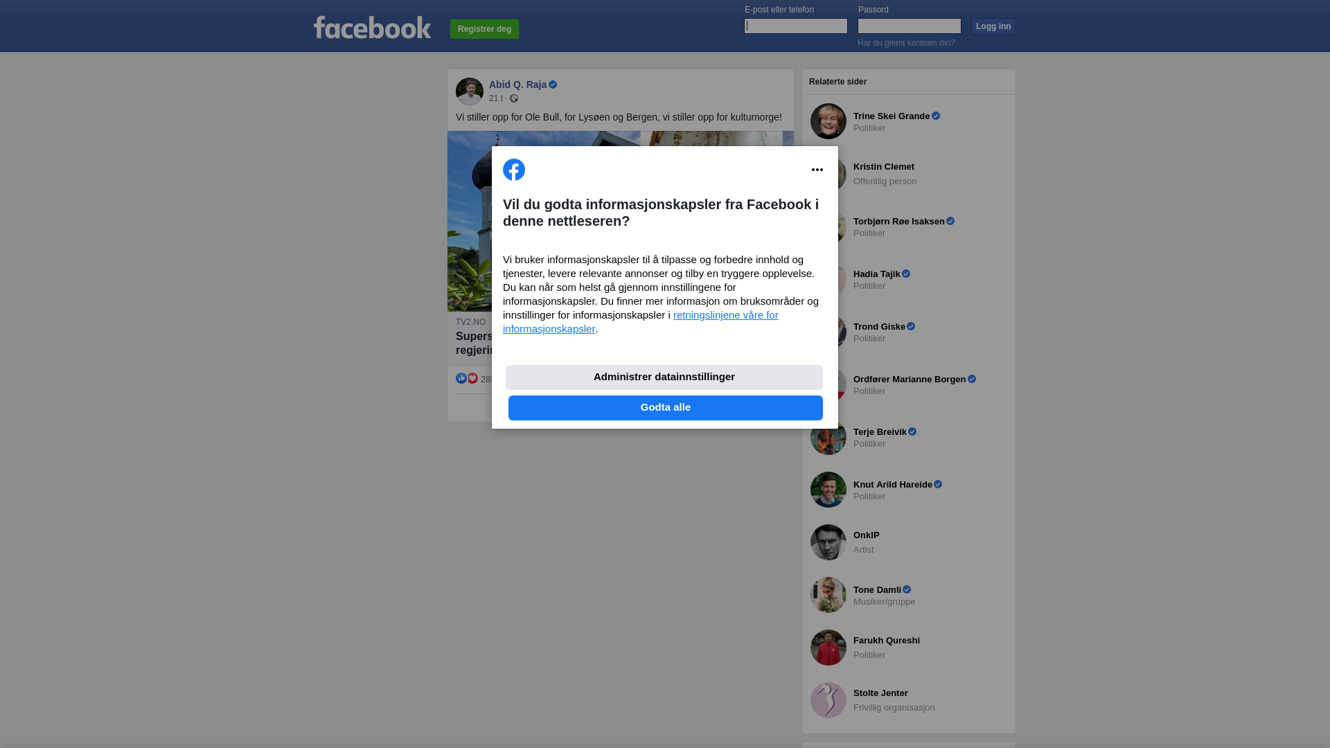Open Tone Damli's page link

(x=877, y=590)
